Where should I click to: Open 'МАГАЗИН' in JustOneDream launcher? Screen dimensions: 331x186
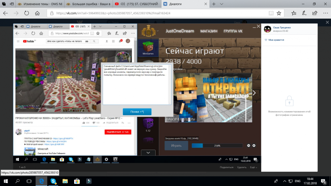pyautogui.click(x=209, y=31)
